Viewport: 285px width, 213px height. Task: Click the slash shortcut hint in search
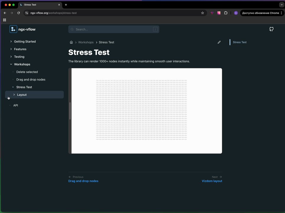point(156,29)
